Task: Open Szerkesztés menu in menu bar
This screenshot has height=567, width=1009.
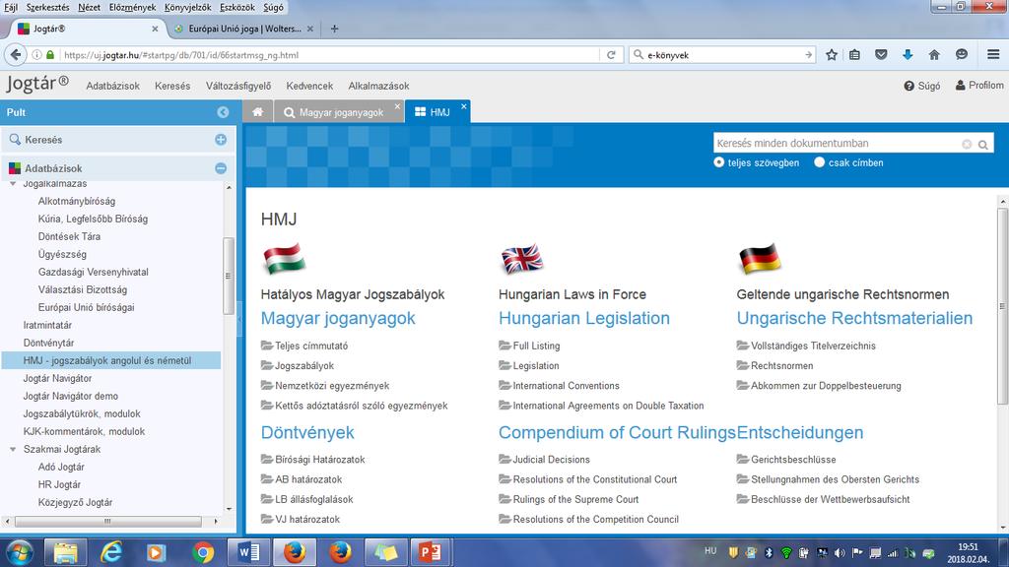Action: pos(47,7)
